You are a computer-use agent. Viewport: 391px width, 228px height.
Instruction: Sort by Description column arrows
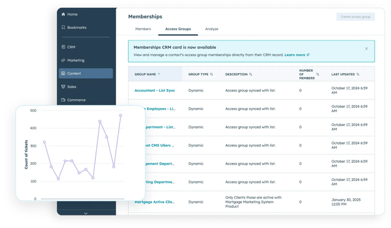click(251, 74)
